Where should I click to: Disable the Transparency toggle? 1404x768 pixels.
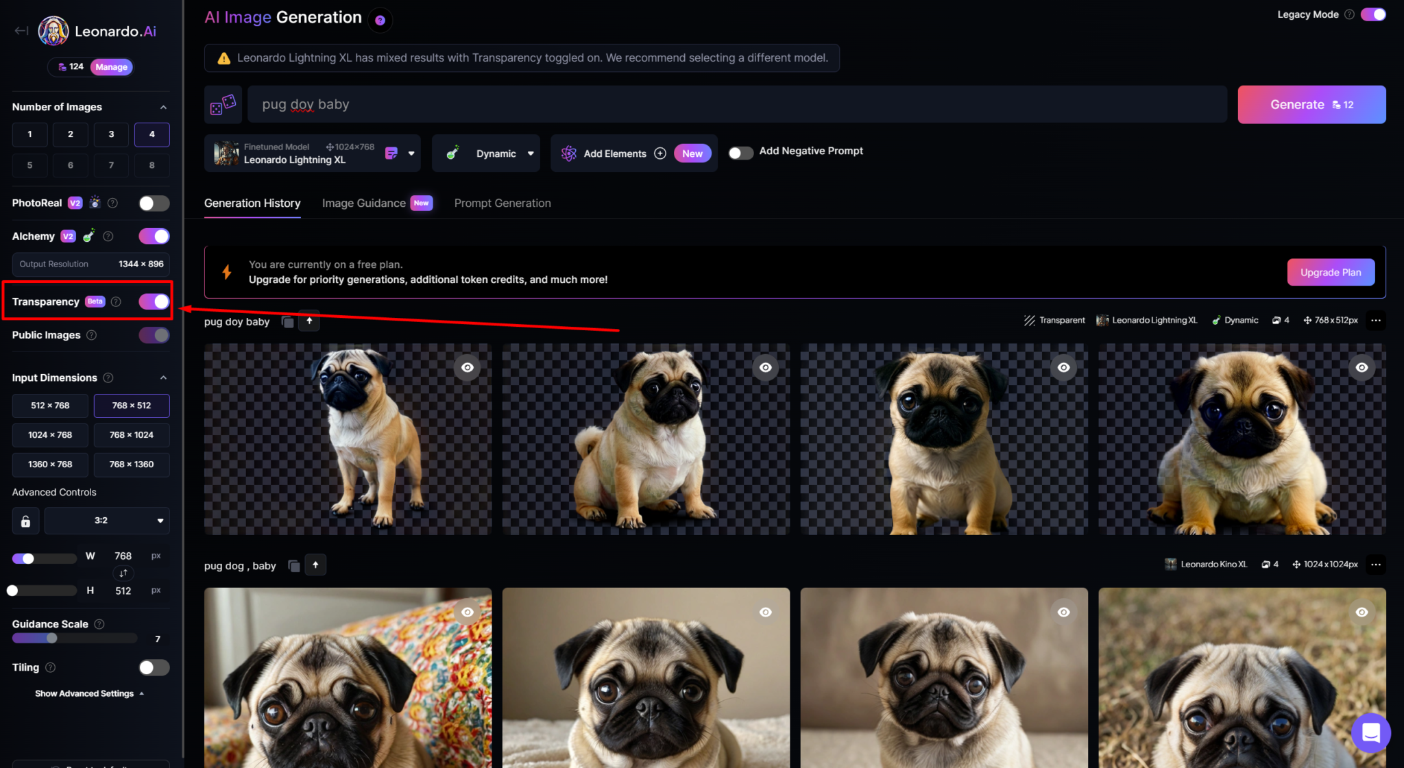tap(154, 302)
